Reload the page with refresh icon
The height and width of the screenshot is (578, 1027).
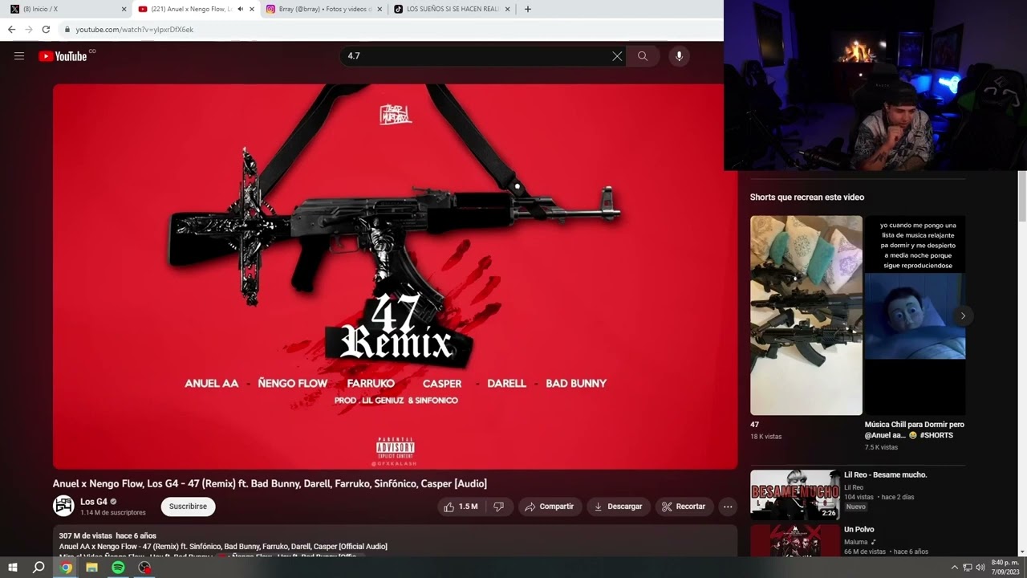[46, 30]
